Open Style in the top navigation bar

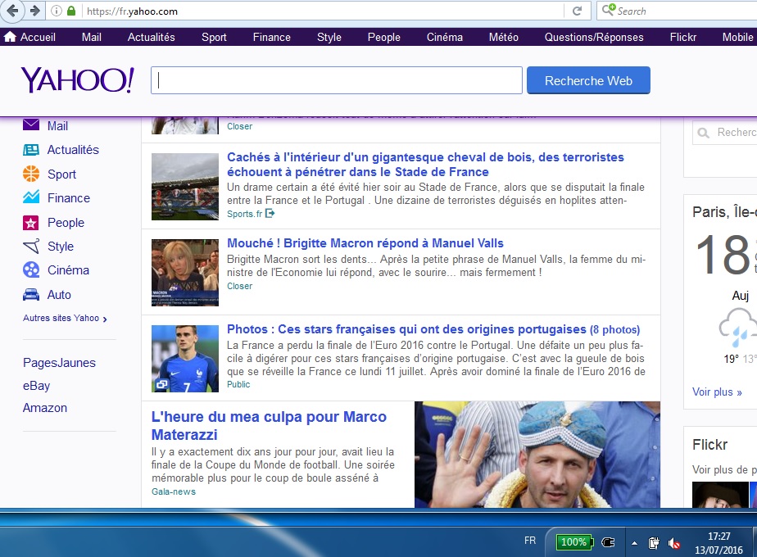[x=329, y=37]
